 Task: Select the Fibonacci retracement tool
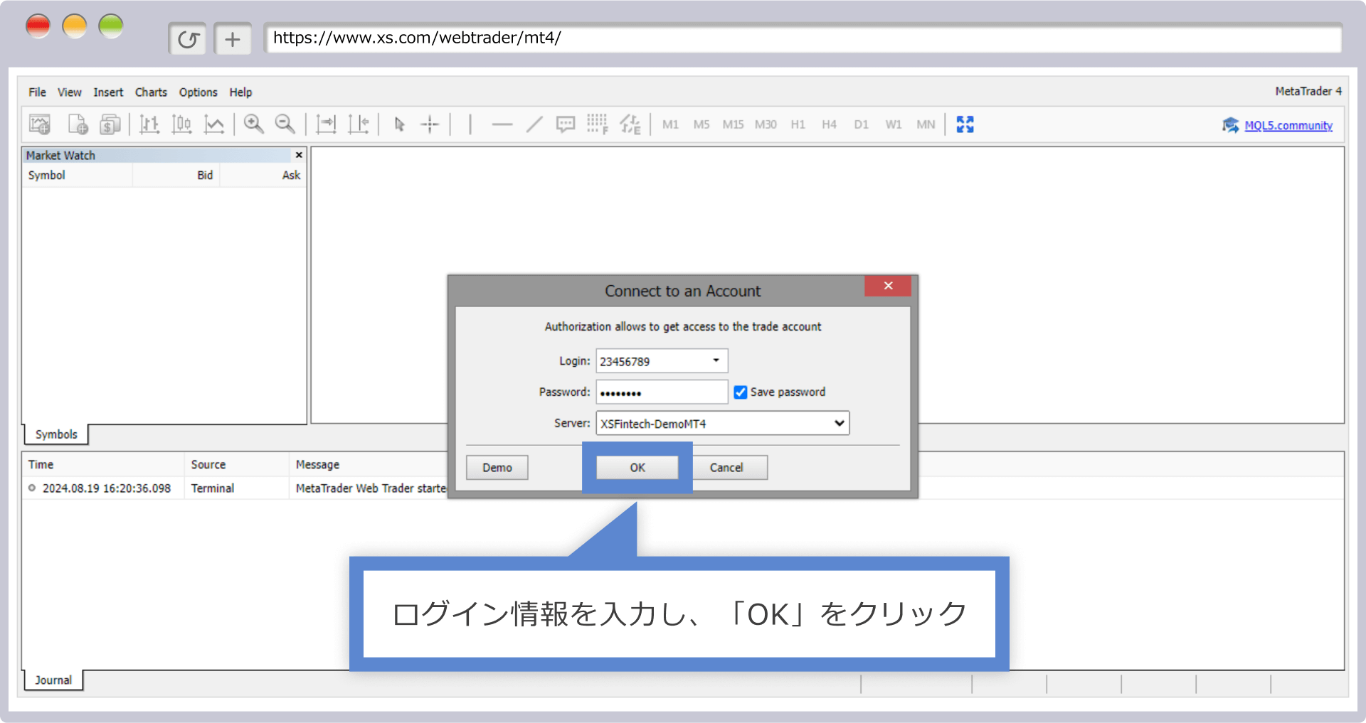click(598, 124)
